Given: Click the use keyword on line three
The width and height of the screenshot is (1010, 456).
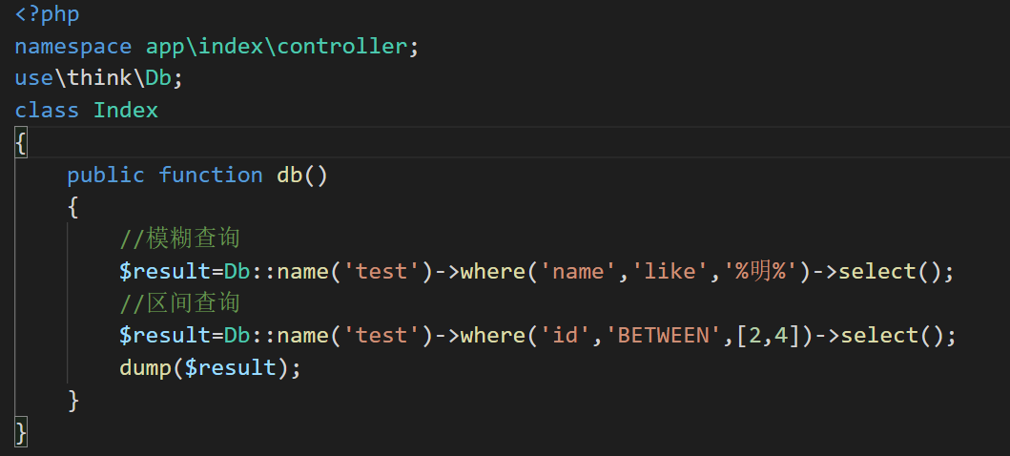Looking at the screenshot, I should pyautogui.click(x=33, y=78).
